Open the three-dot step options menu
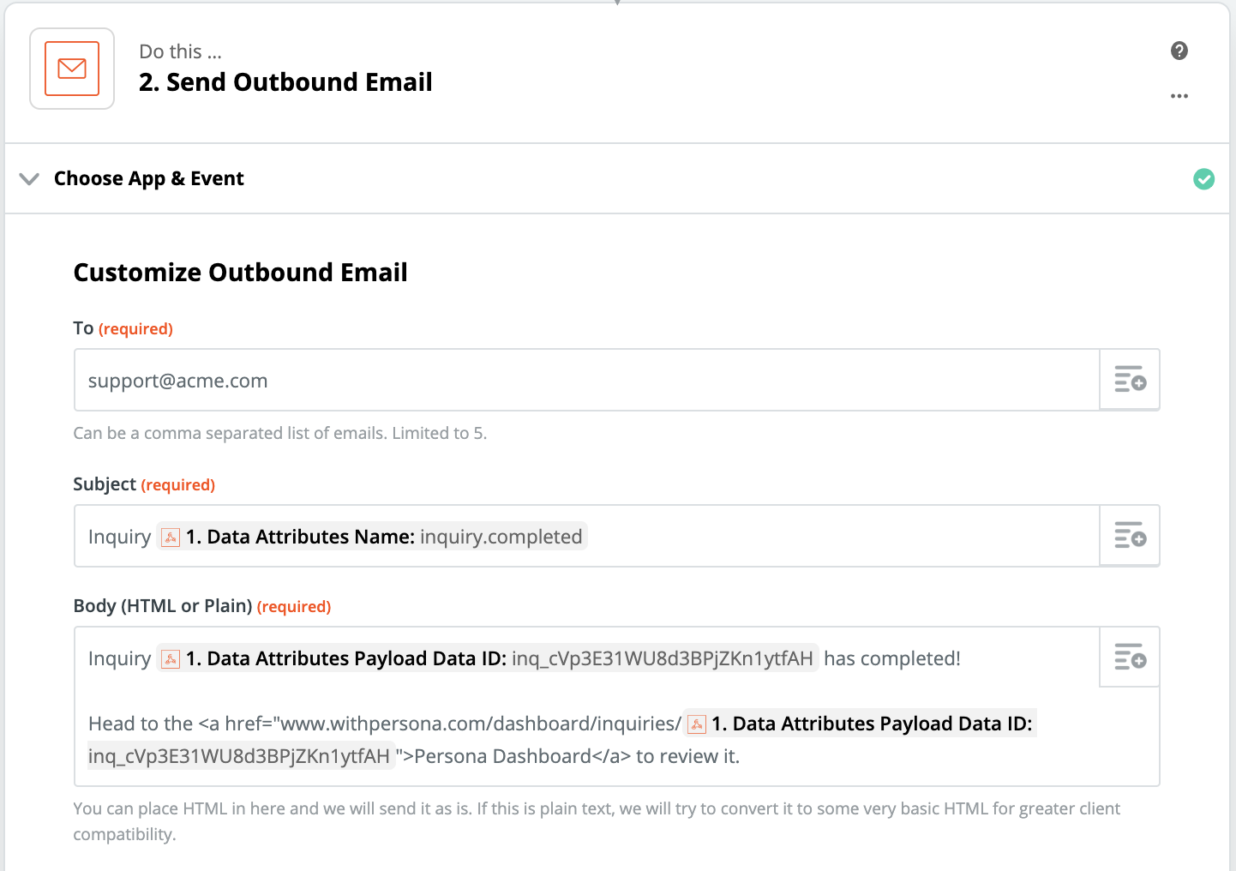Viewport: 1236px width, 871px height. (x=1179, y=96)
